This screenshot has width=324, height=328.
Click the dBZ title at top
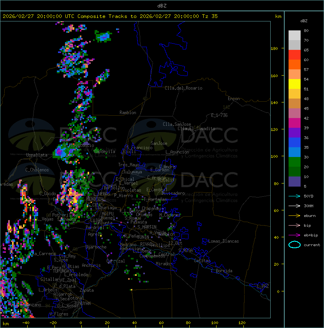[162, 5]
